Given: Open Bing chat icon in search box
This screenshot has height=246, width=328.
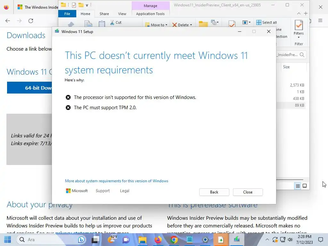Looking at the screenshot, I should click(x=81, y=240).
